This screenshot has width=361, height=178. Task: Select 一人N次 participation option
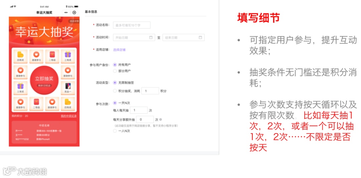[115, 131]
